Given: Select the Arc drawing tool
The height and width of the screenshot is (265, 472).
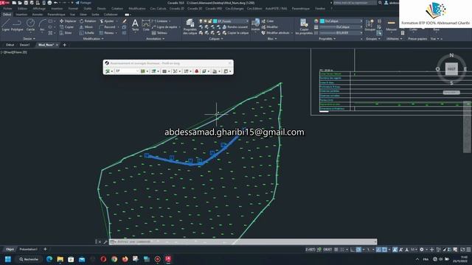Looking at the screenshot, I should coord(42,25).
